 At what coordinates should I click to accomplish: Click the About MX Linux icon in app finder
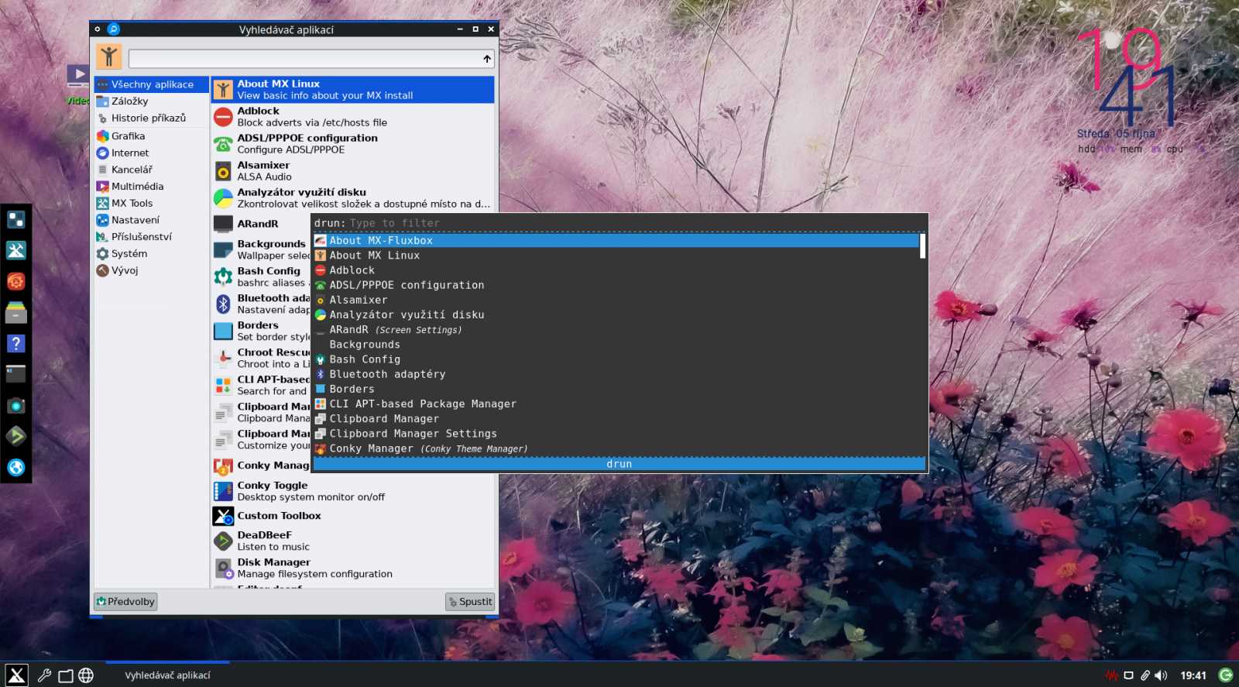(x=223, y=90)
